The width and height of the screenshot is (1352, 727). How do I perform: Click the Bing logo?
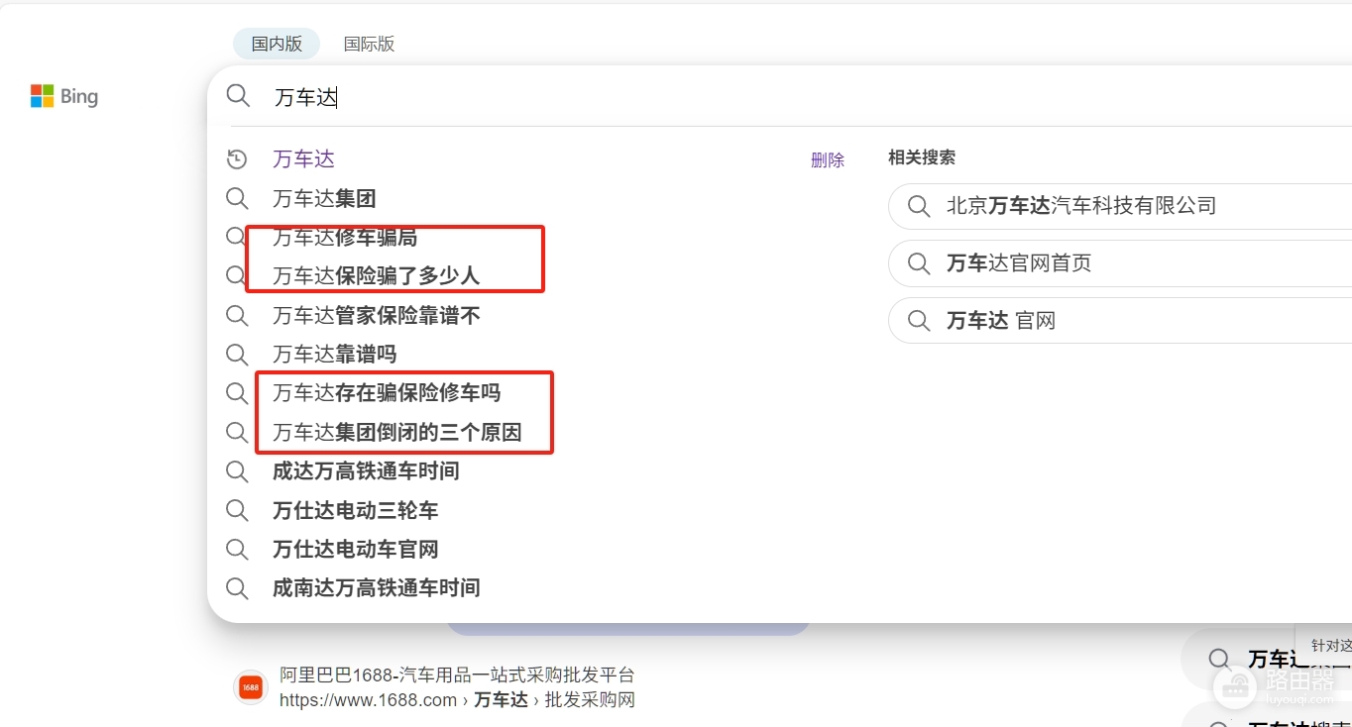[64, 96]
